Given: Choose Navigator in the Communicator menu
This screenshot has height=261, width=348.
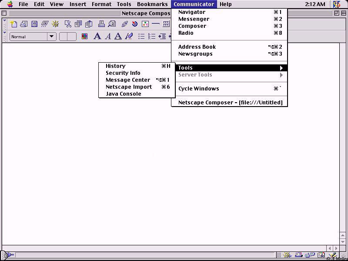Looking at the screenshot, I should (x=230, y=12).
